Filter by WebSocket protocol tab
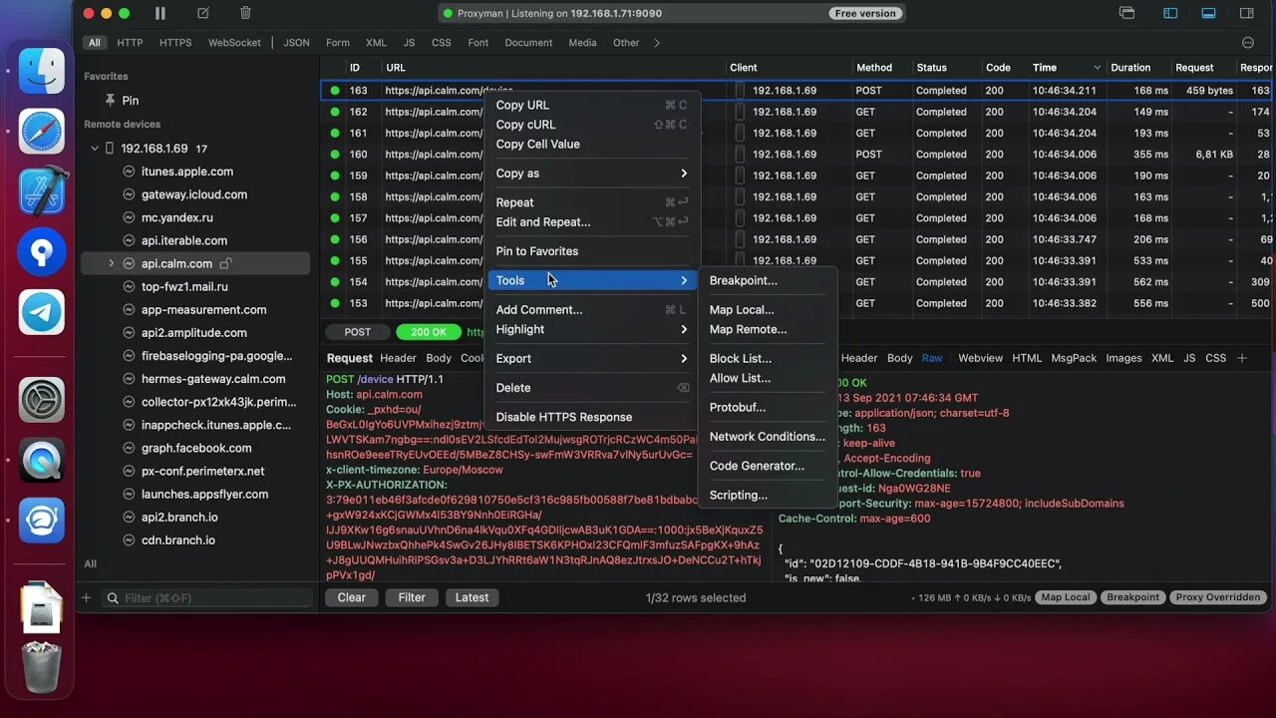 coord(234,43)
